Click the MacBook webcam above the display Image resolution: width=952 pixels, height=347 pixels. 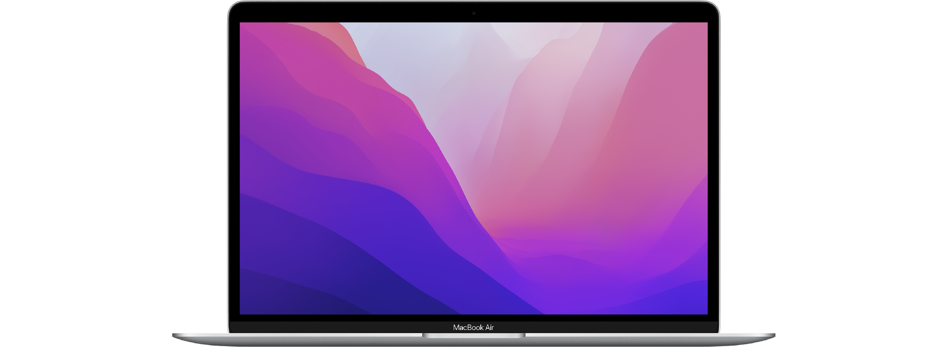pos(473,13)
